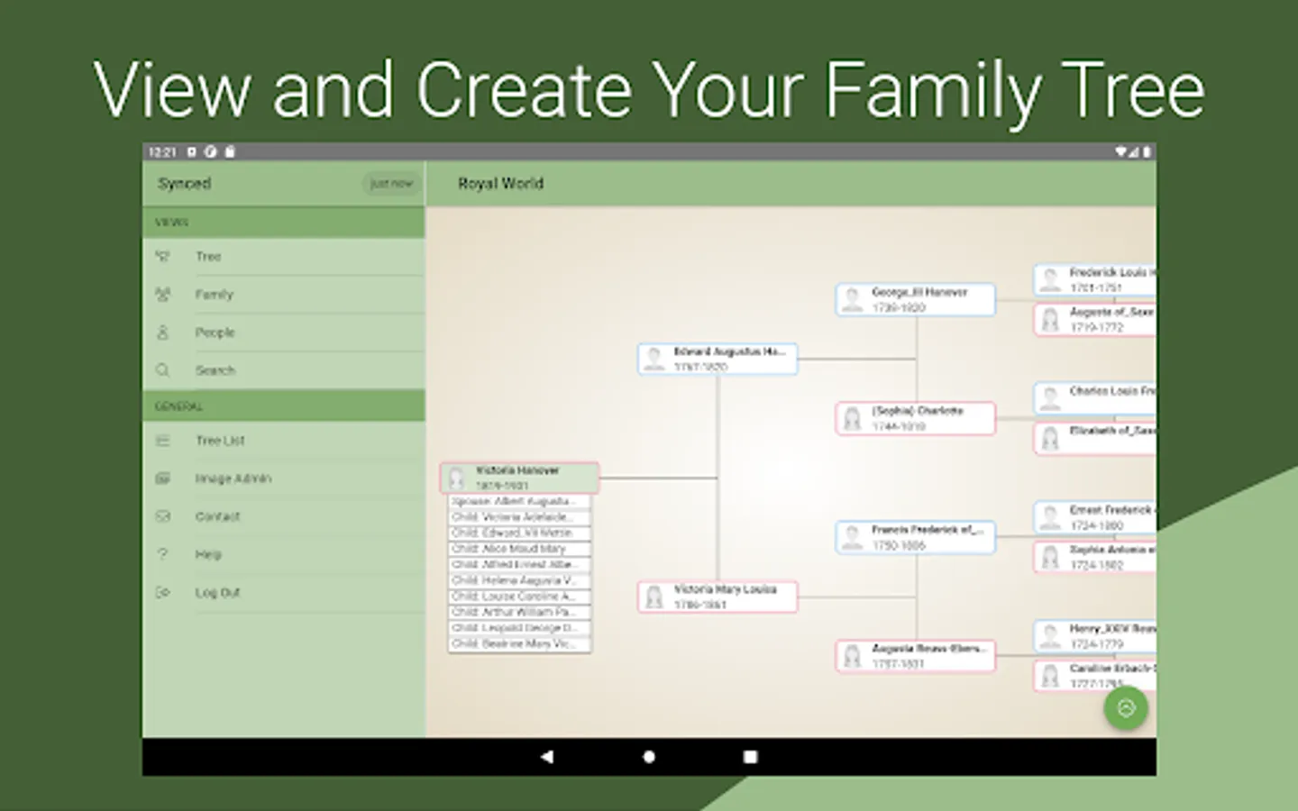This screenshot has width=1298, height=811.
Task: Tap the Android recents square button
Action: [x=750, y=757]
